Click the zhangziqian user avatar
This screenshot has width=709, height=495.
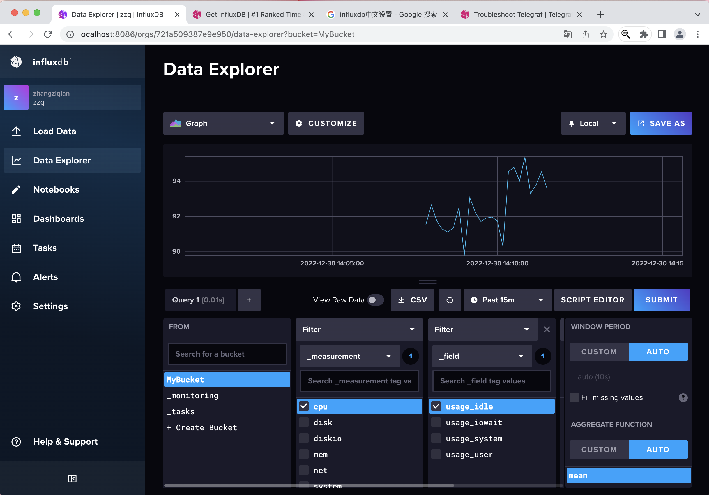16,98
